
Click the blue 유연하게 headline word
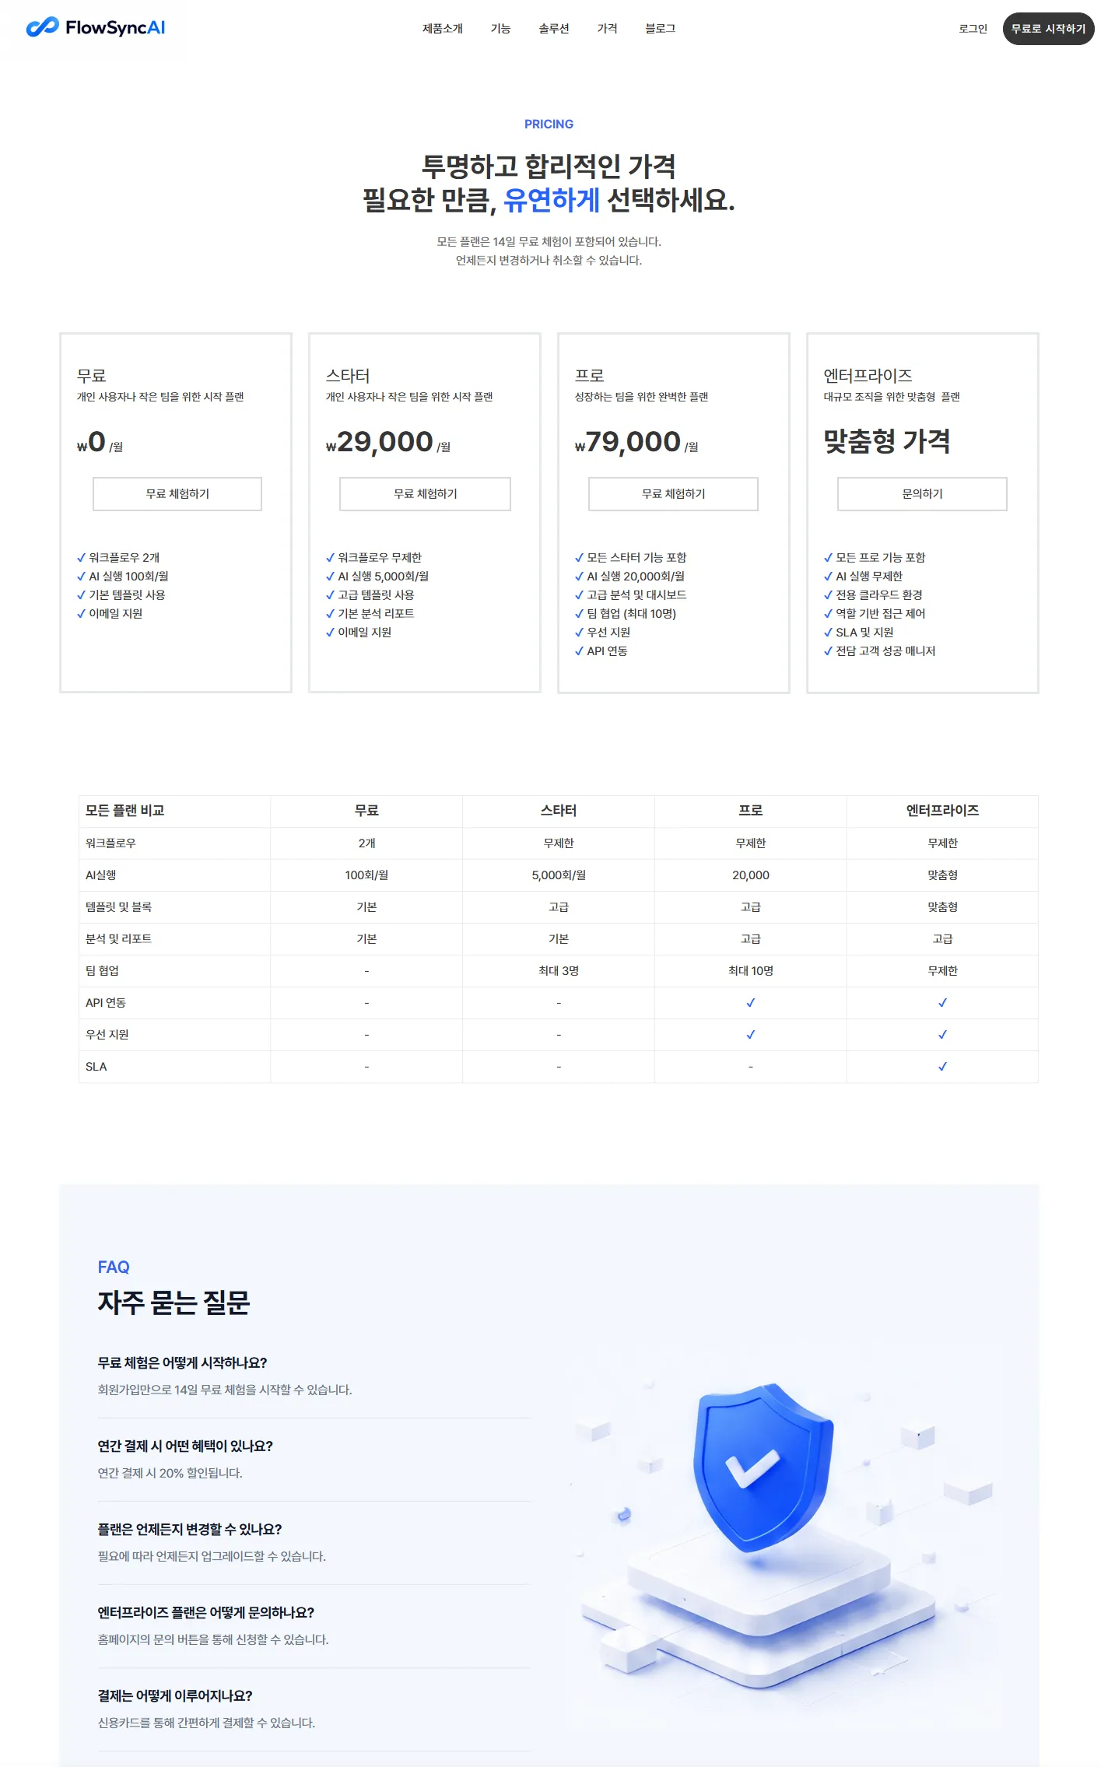(552, 201)
